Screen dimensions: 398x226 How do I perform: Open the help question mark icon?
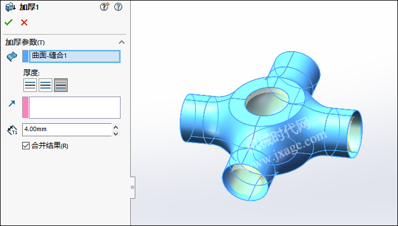(118, 7)
